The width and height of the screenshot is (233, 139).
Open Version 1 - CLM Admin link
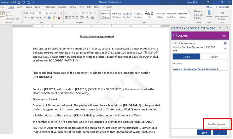click(195, 69)
